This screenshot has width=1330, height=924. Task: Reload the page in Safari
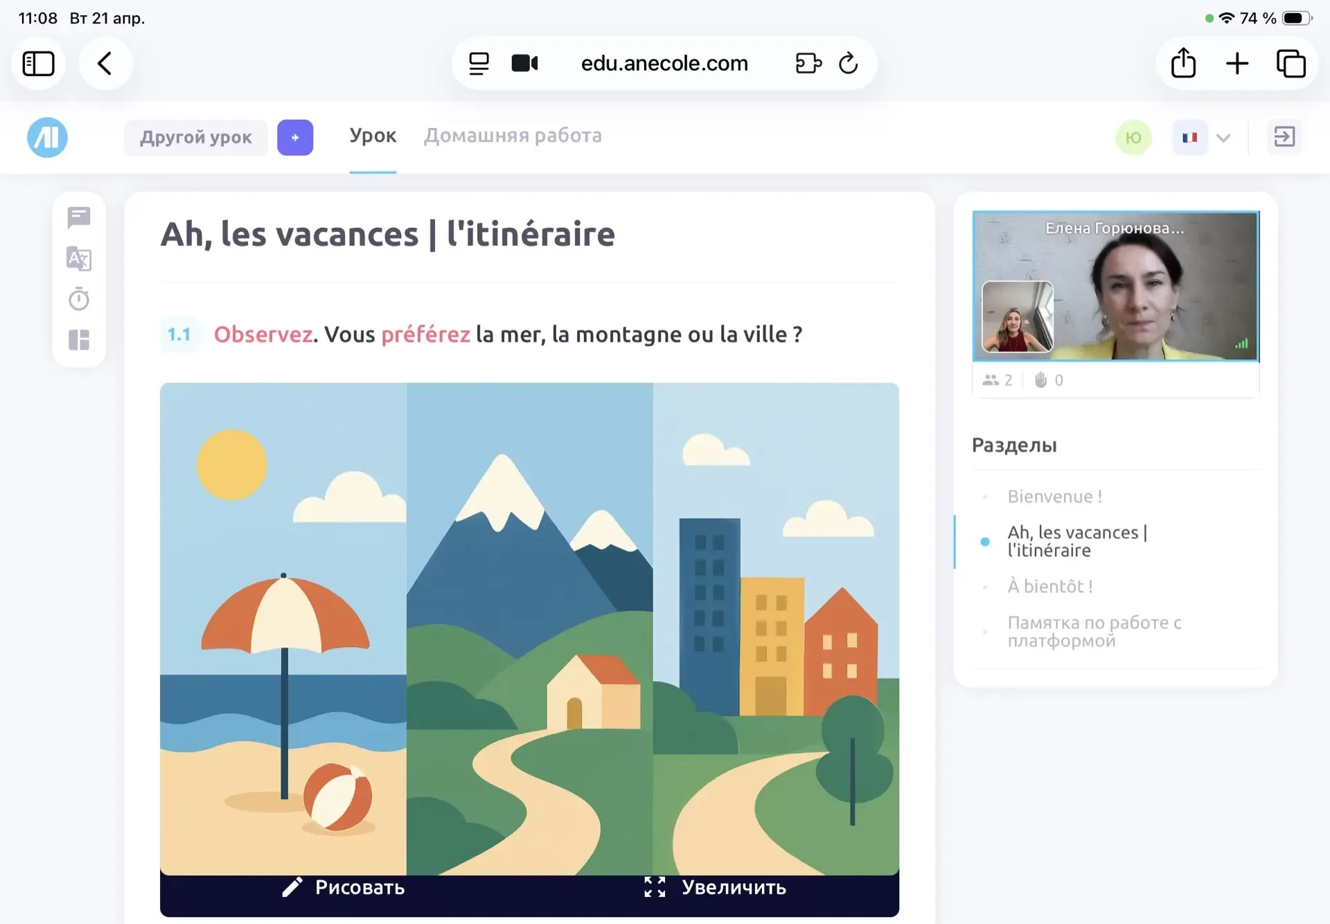[x=848, y=64]
